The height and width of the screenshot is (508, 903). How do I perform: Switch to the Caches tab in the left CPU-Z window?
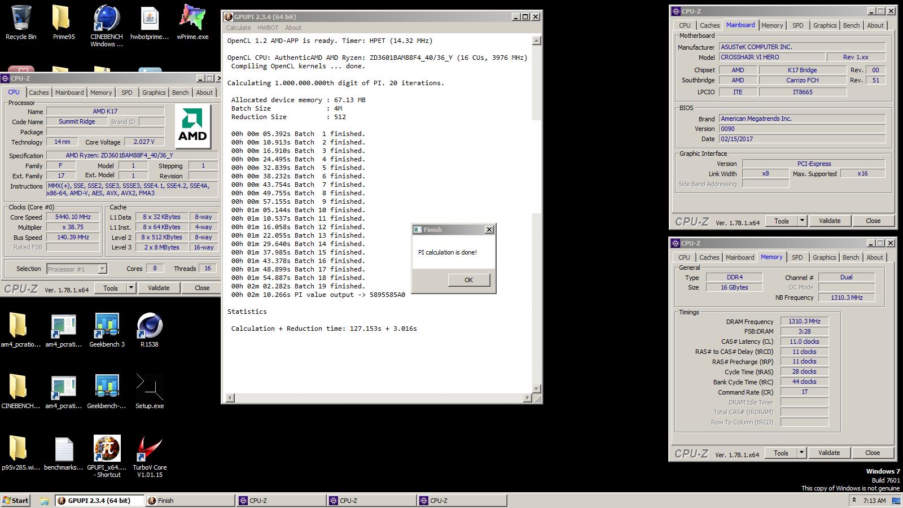click(39, 93)
